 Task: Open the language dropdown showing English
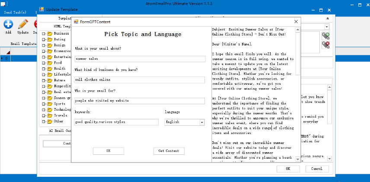click(202, 122)
